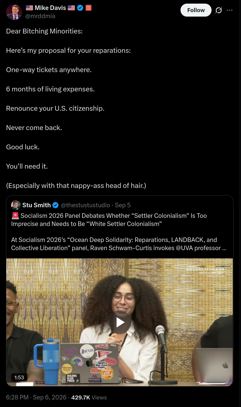This screenshot has width=241, height=407.
Task: Click the red siren emoji in the quoted post
Action: pyautogui.click(x=15, y=216)
